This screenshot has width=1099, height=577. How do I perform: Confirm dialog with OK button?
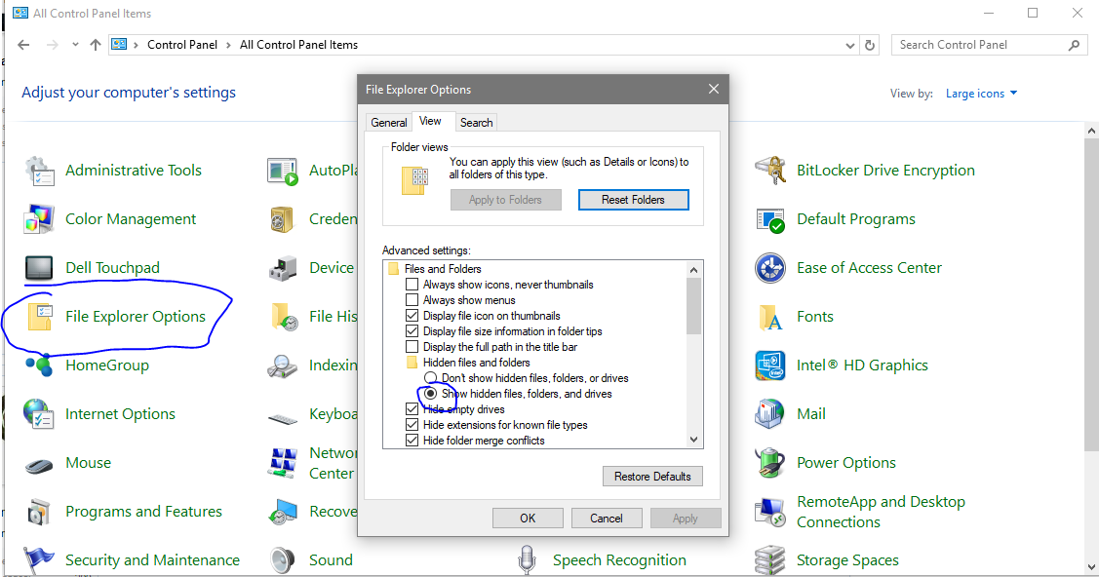pyautogui.click(x=528, y=519)
